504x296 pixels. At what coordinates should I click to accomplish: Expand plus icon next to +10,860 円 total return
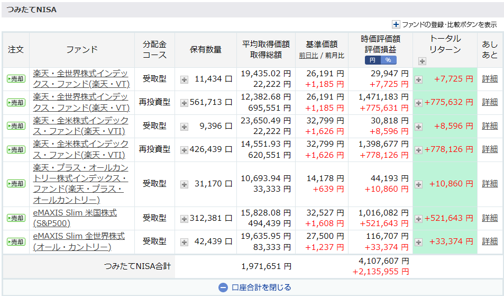coord(418,184)
